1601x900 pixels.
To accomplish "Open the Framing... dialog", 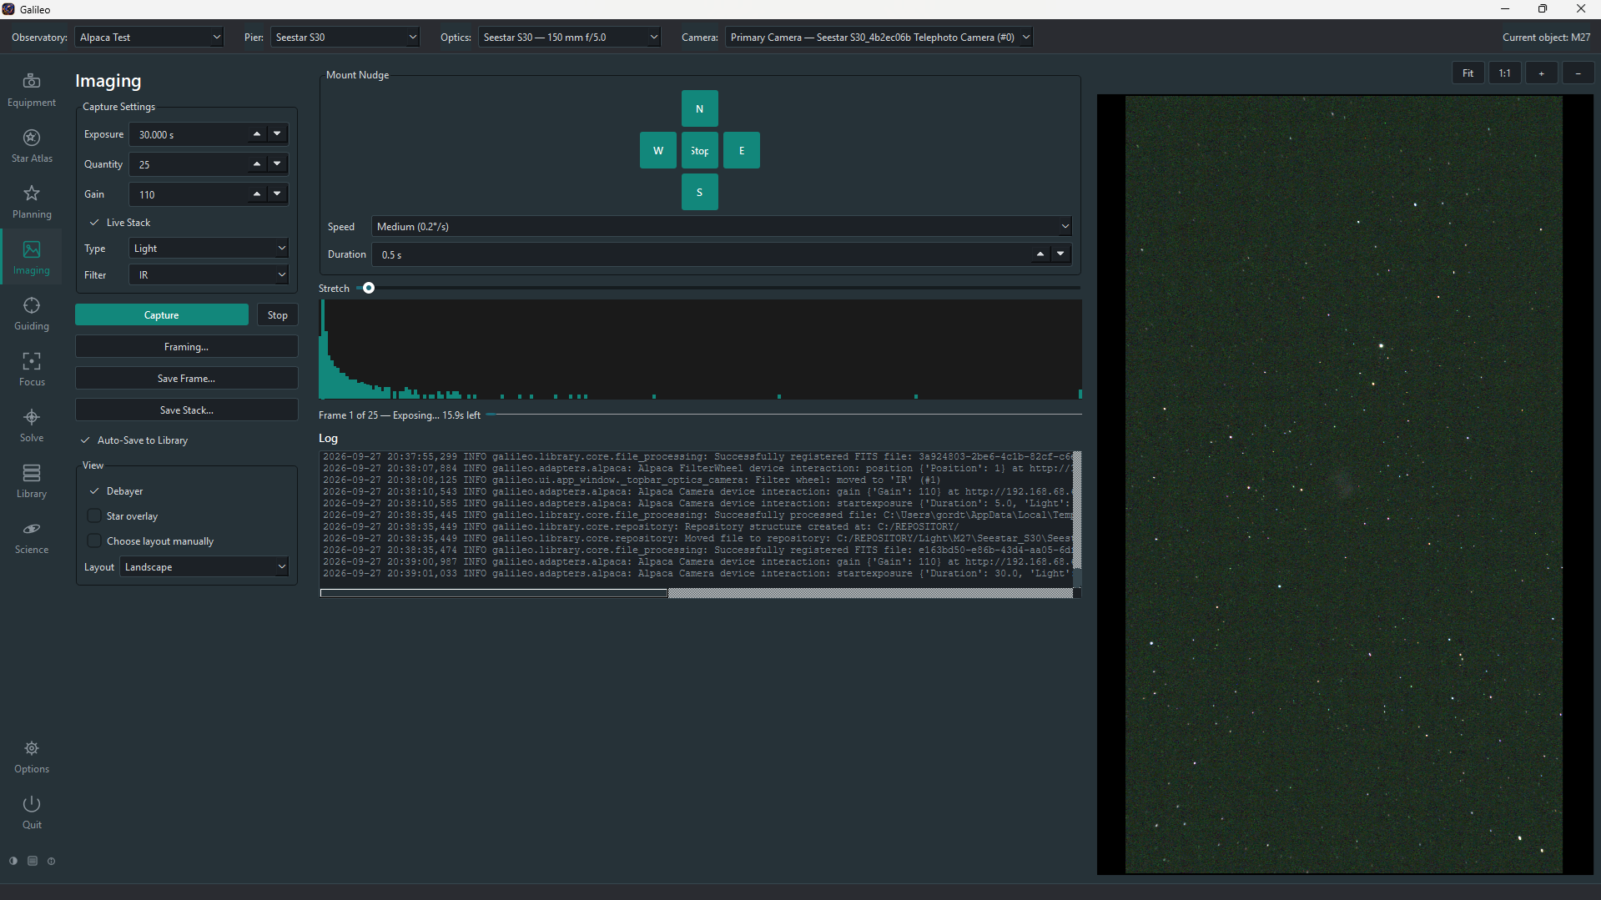I will 187,347.
